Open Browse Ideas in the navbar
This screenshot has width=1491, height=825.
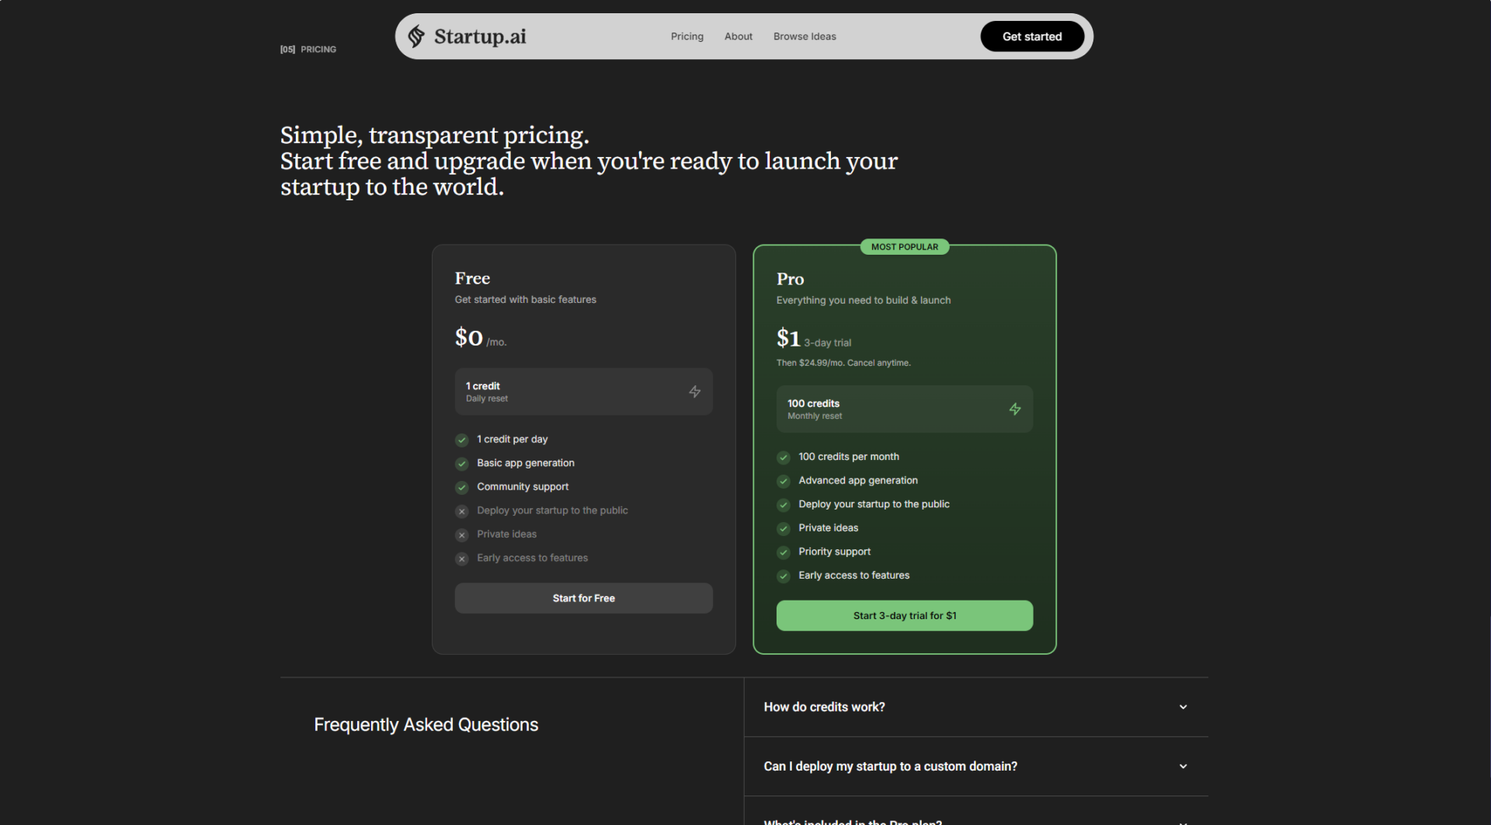(x=804, y=37)
